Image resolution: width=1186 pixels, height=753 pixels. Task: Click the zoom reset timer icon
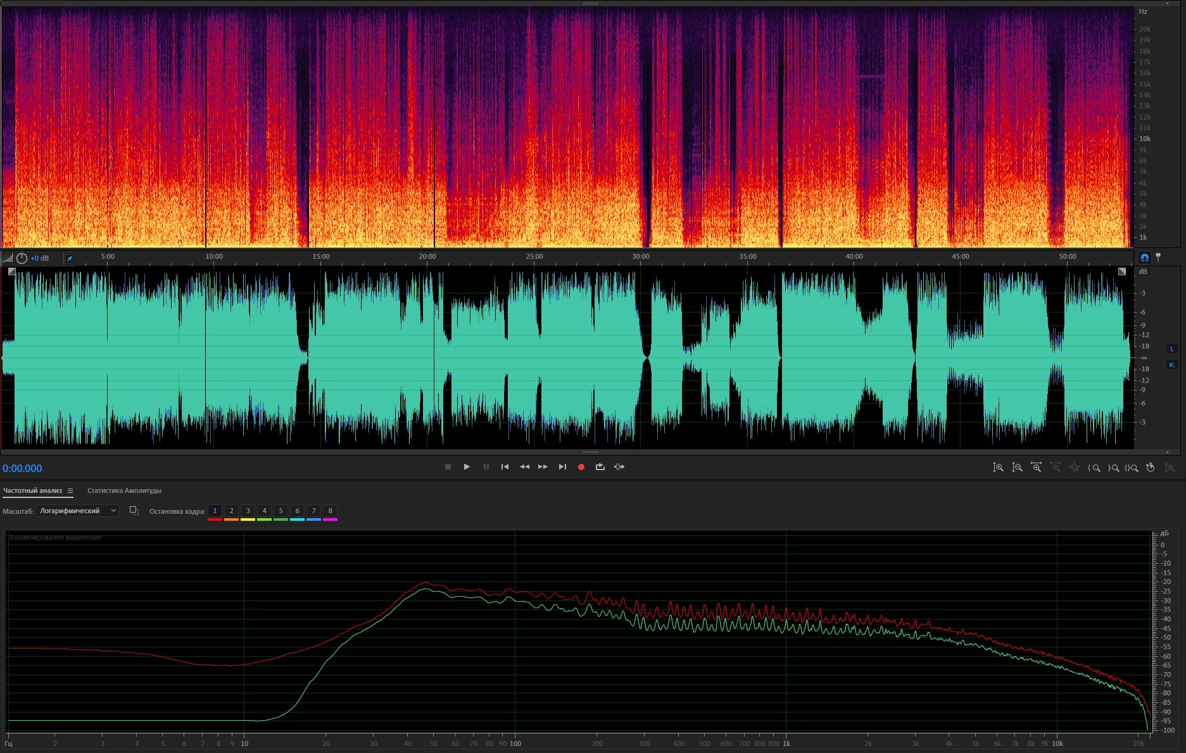coord(1151,468)
